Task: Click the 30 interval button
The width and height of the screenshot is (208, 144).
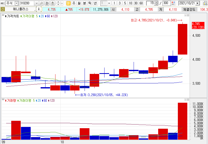Action: 136,3
